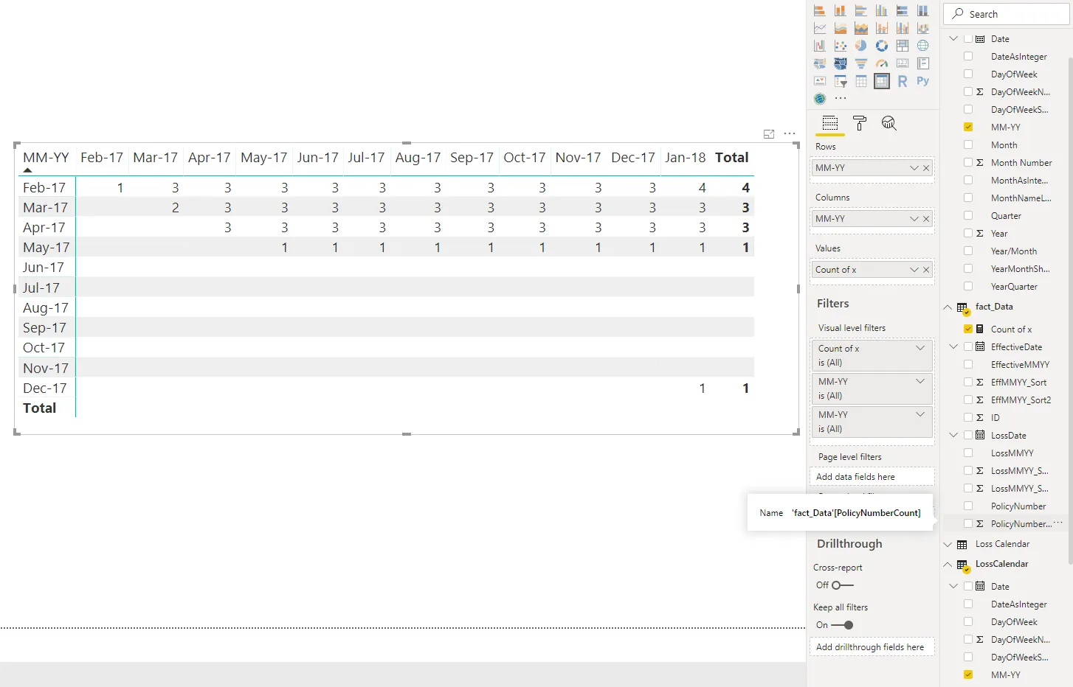The image size is (1073, 687).
Task: Enable the YearQuarter field checkbox
Action: 968,286
